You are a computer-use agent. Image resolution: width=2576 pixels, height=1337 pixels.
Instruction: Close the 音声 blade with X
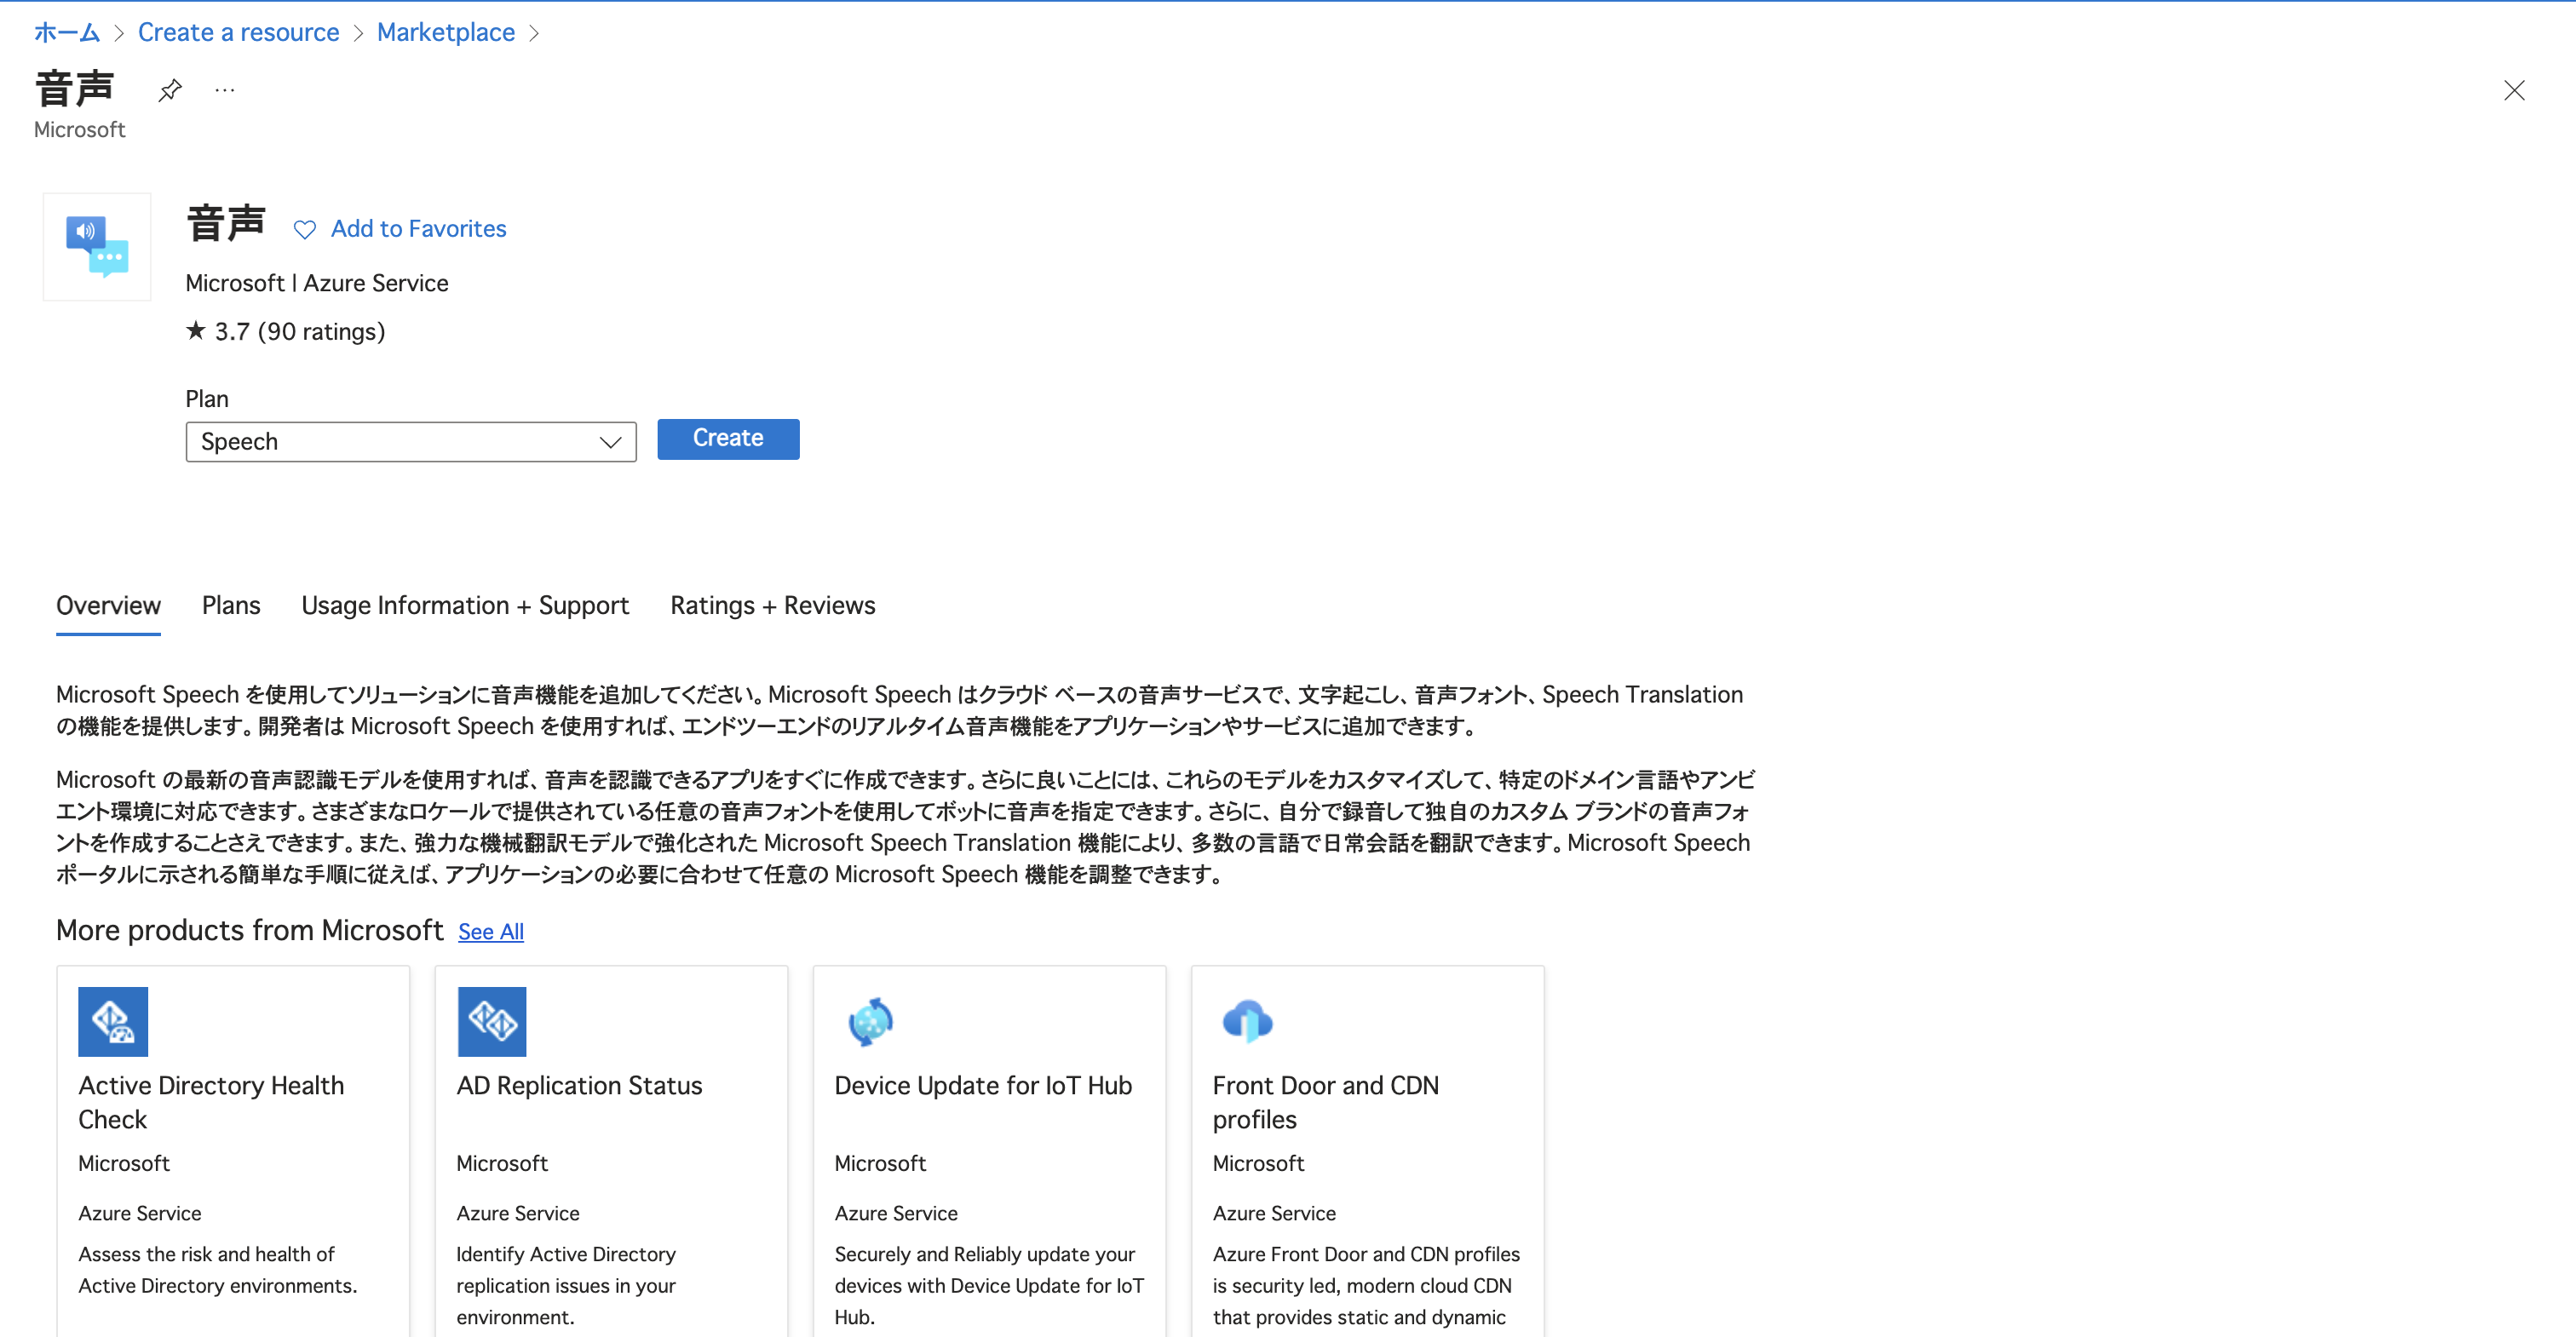click(2513, 90)
